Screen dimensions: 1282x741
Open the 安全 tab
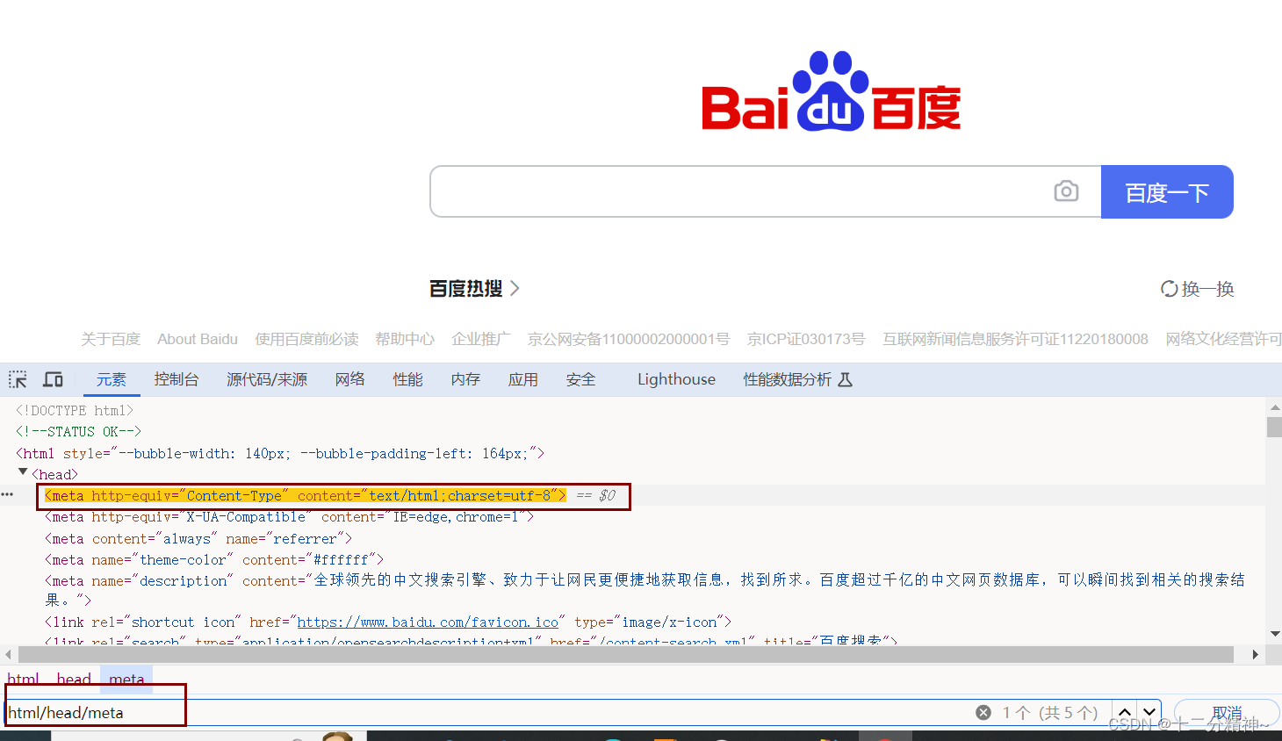pos(580,379)
